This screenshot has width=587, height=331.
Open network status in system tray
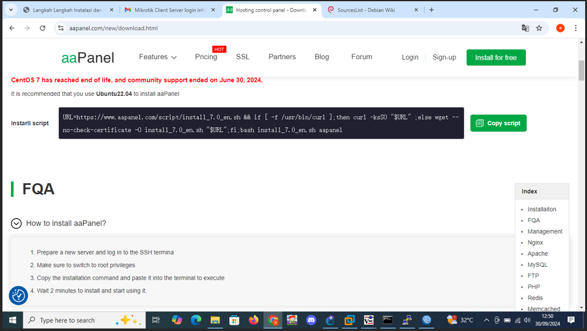point(517,320)
